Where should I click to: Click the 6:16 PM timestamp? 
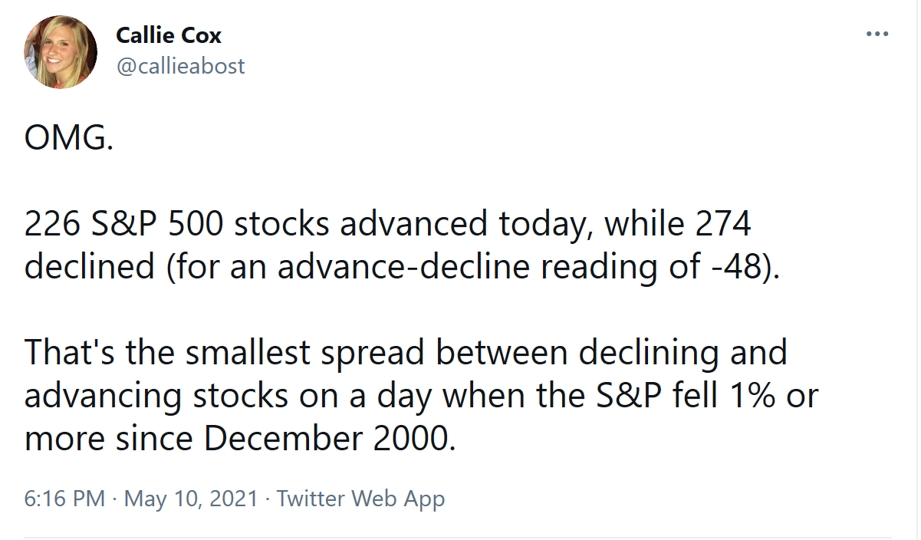[64, 499]
